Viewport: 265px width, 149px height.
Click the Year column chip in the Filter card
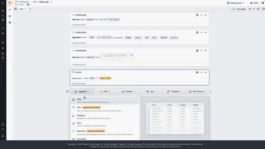pos(92,78)
